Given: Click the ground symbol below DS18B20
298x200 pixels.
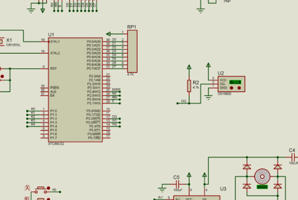Looking at the screenshot, I should (208, 97).
